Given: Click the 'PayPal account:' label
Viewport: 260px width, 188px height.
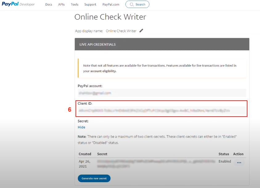Looking at the screenshot, I should pyautogui.click(x=90, y=86).
